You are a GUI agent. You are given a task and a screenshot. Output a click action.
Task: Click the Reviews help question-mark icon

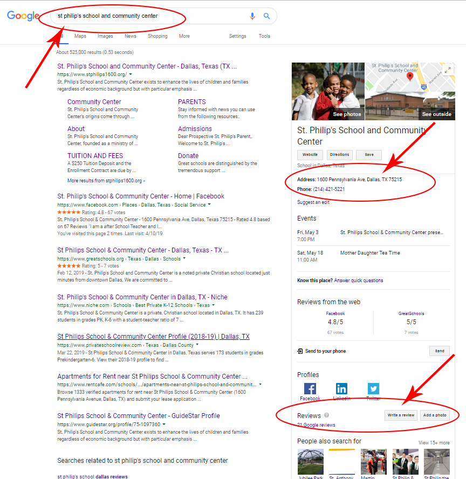pyautogui.click(x=326, y=415)
